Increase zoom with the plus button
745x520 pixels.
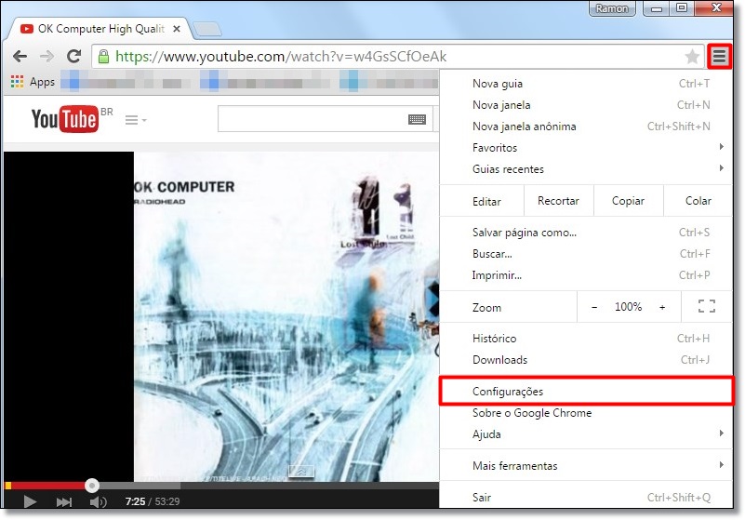pos(662,307)
